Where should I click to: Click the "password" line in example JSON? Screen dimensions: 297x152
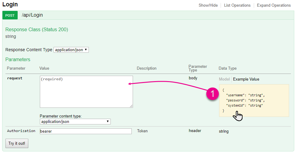(x=245, y=100)
